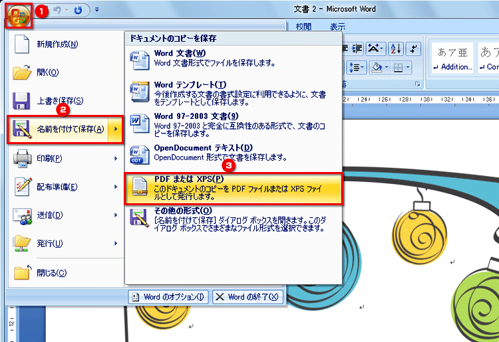
Task: Open the line spacing dropdown
Action: coord(357,67)
